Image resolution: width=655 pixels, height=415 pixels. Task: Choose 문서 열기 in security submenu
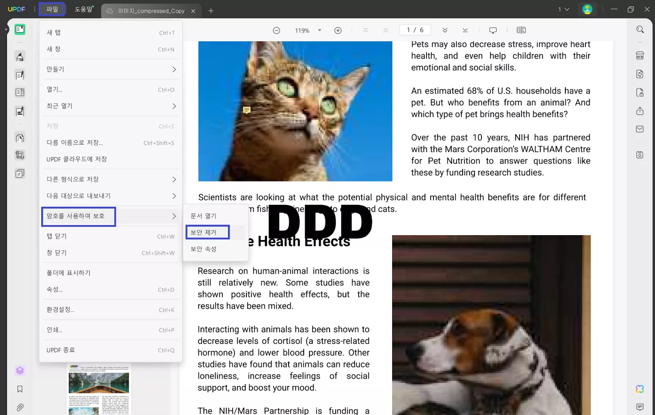[x=215, y=216]
